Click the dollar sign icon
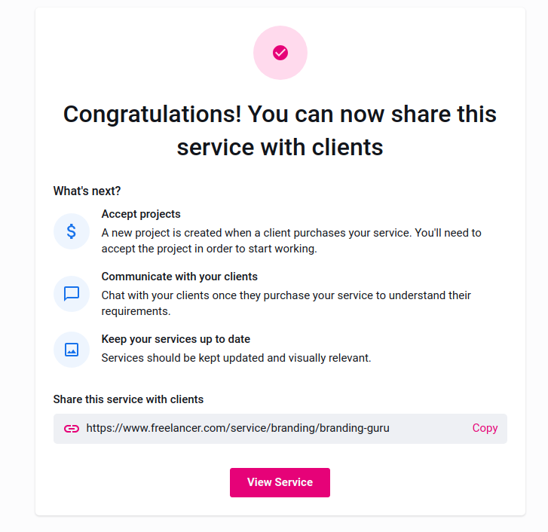Screen dimensions: 548x532 [72, 231]
